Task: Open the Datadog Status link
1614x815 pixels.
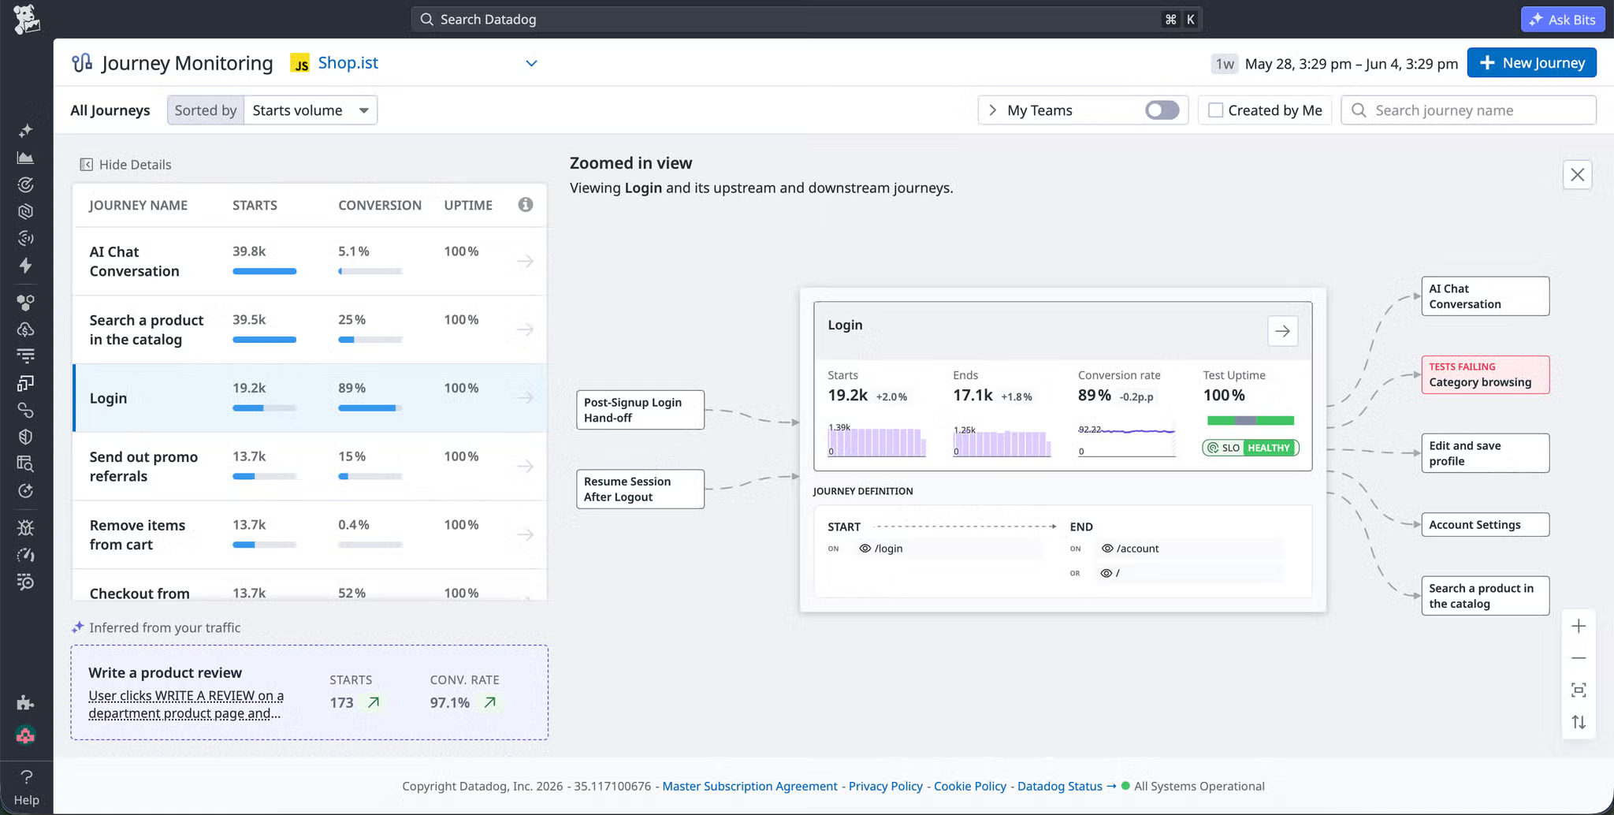Action: coord(1060,786)
